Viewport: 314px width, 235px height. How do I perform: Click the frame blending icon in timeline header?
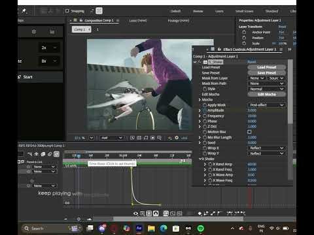[x=43, y=154]
